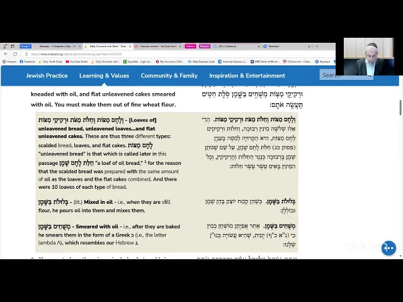Screen dimensions: 403x302
Task: Open COLlive.com bookmark
Action: click(297, 62)
